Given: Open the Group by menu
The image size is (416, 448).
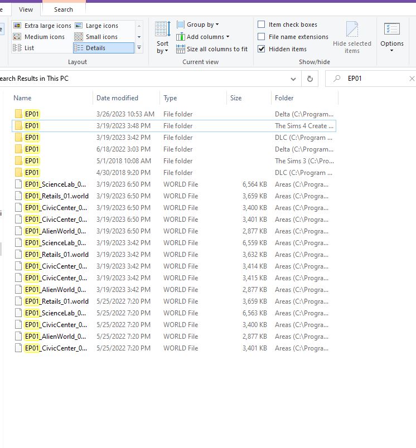Looking at the screenshot, I should (197, 25).
